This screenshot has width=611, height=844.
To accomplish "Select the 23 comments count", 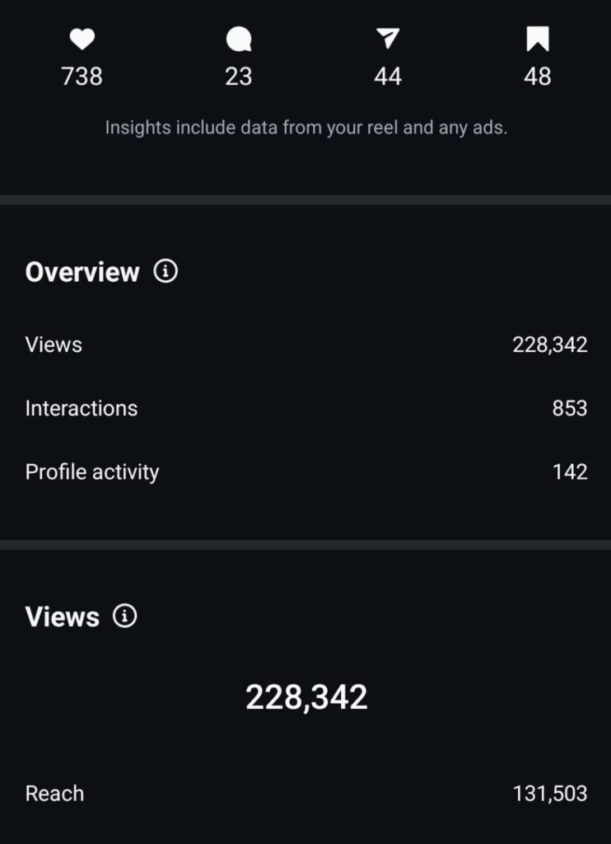I will pyautogui.click(x=238, y=77).
